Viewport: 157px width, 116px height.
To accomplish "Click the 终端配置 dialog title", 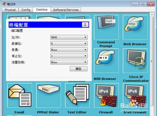I will (19, 25).
